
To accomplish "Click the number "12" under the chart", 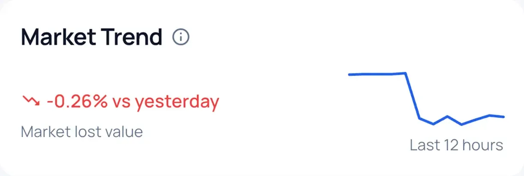I will click(454, 145).
